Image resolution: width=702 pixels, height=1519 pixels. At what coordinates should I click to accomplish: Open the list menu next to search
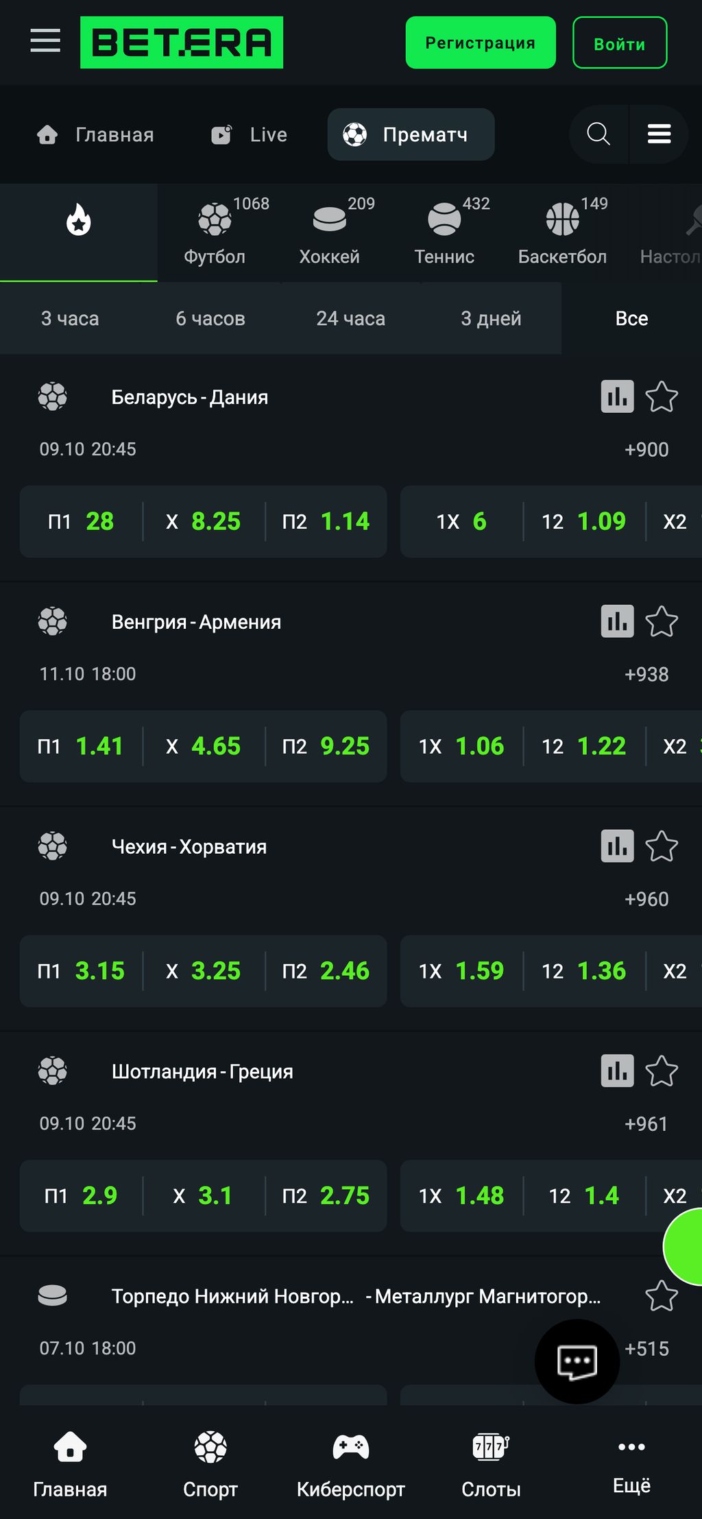coord(659,134)
